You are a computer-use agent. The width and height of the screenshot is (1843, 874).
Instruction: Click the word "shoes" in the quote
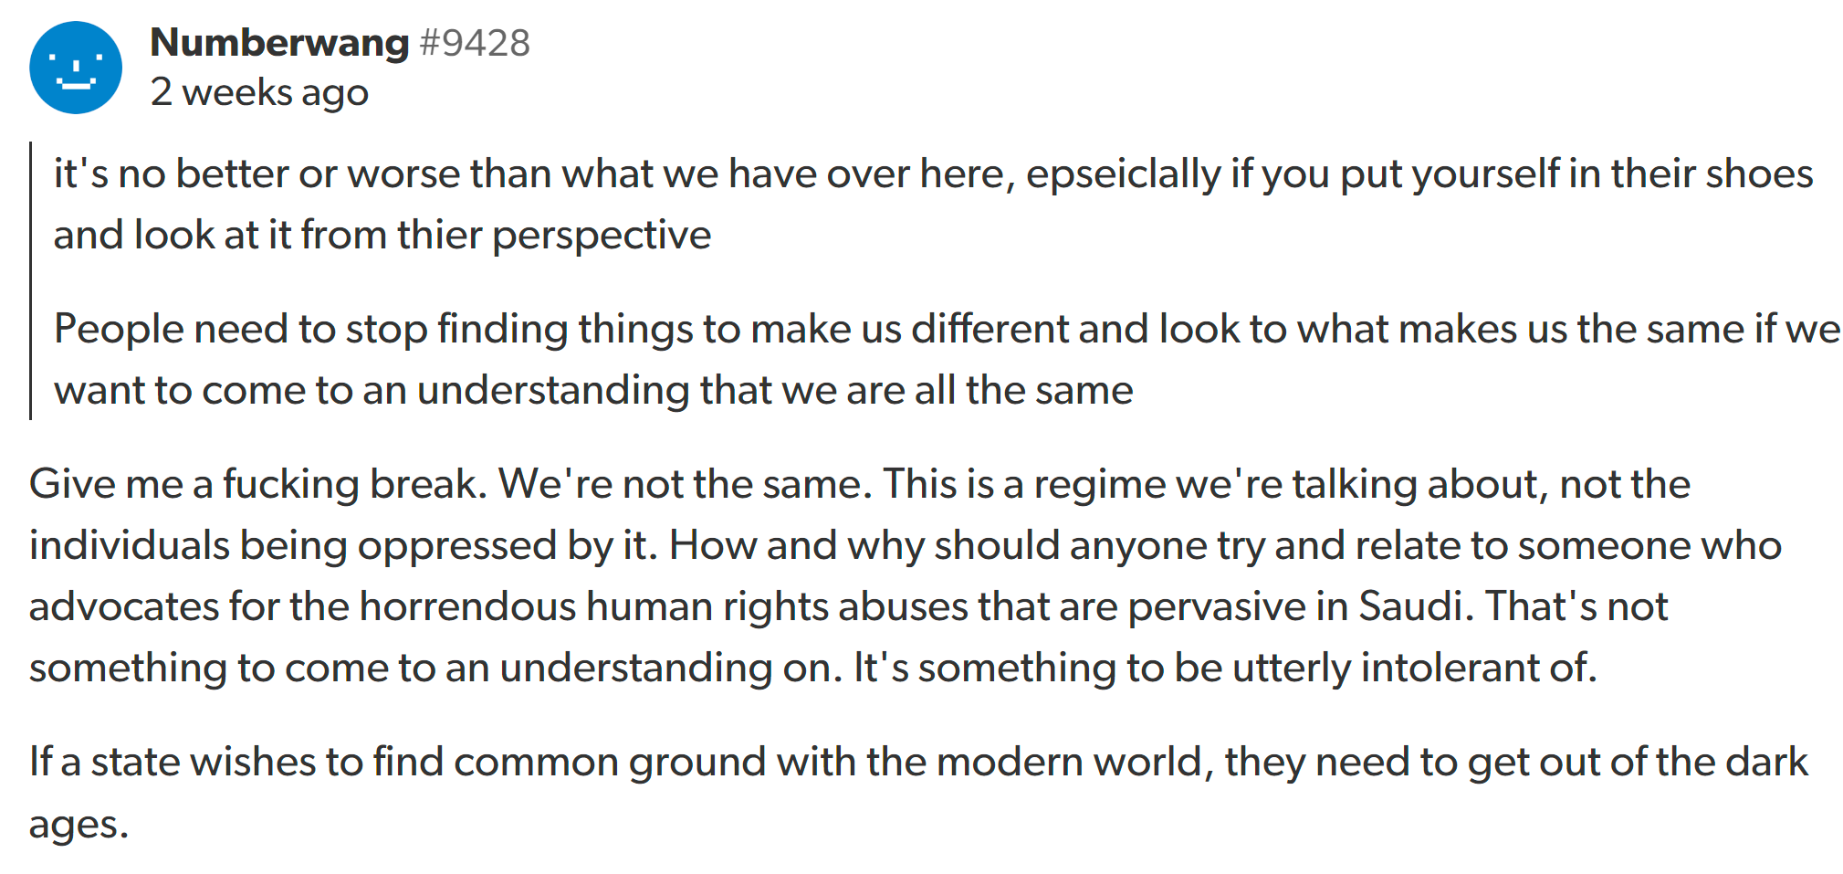1759,174
